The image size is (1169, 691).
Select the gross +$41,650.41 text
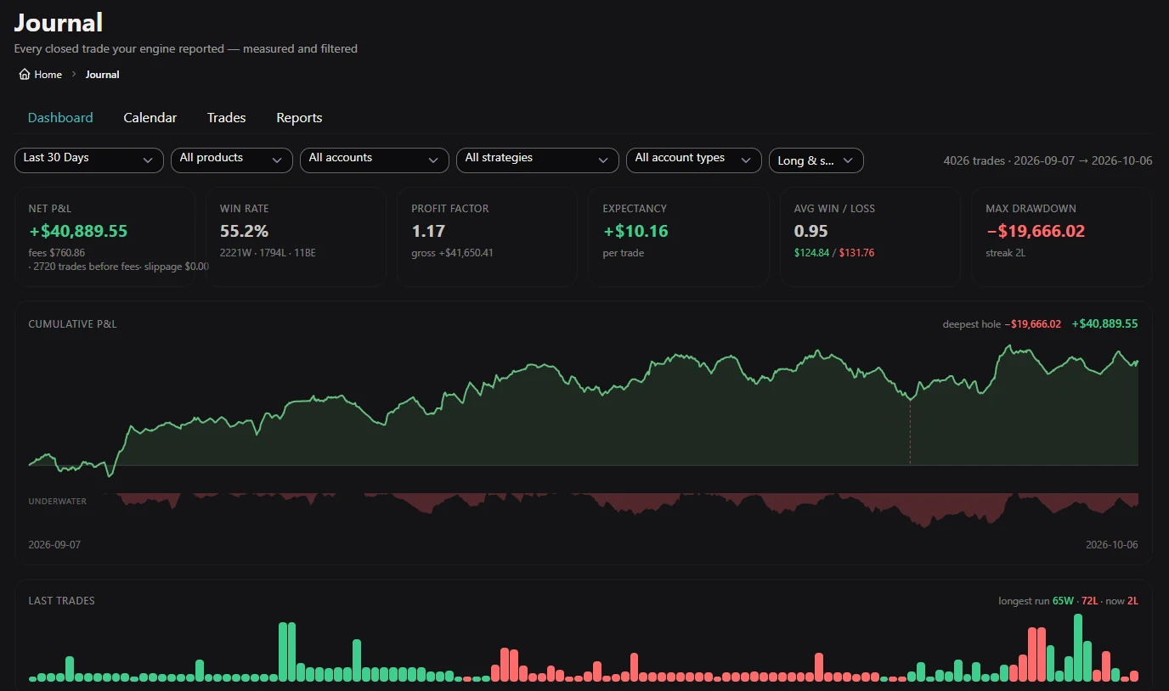(x=453, y=253)
